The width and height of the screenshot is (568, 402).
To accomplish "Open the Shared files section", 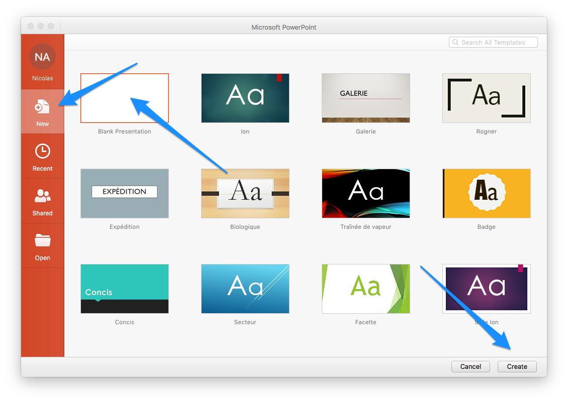I will (x=43, y=201).
